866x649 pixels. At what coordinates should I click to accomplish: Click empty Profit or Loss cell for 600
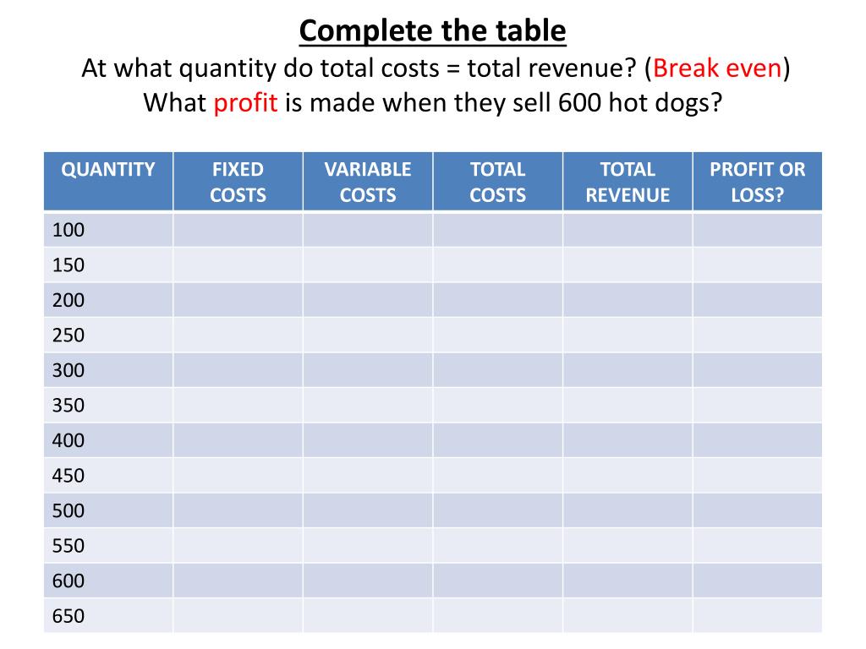tap(757, 581)
